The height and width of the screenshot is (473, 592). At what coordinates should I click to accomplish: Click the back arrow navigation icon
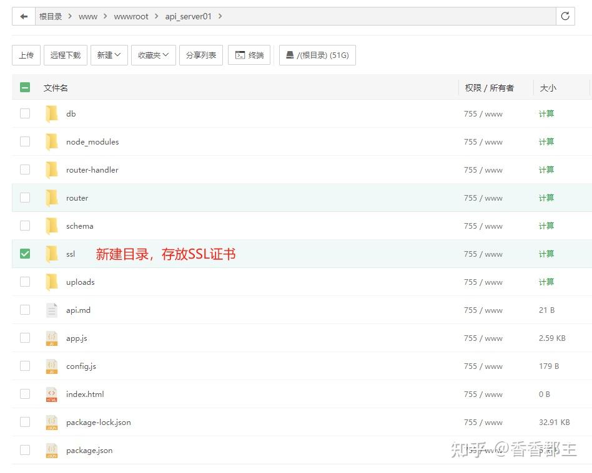(x=24, y=16)
